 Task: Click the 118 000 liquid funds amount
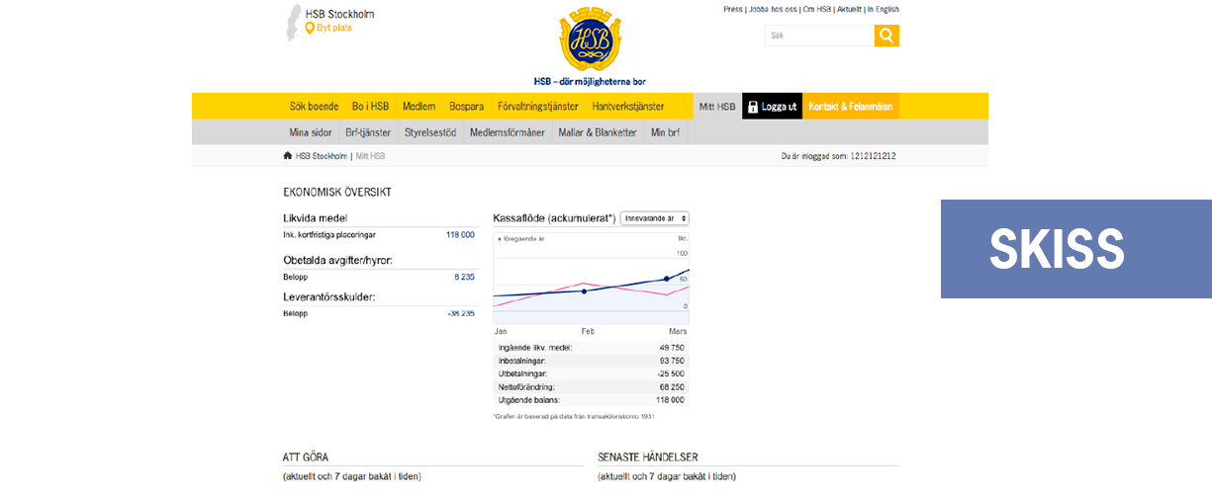click(x=460, y=235)
